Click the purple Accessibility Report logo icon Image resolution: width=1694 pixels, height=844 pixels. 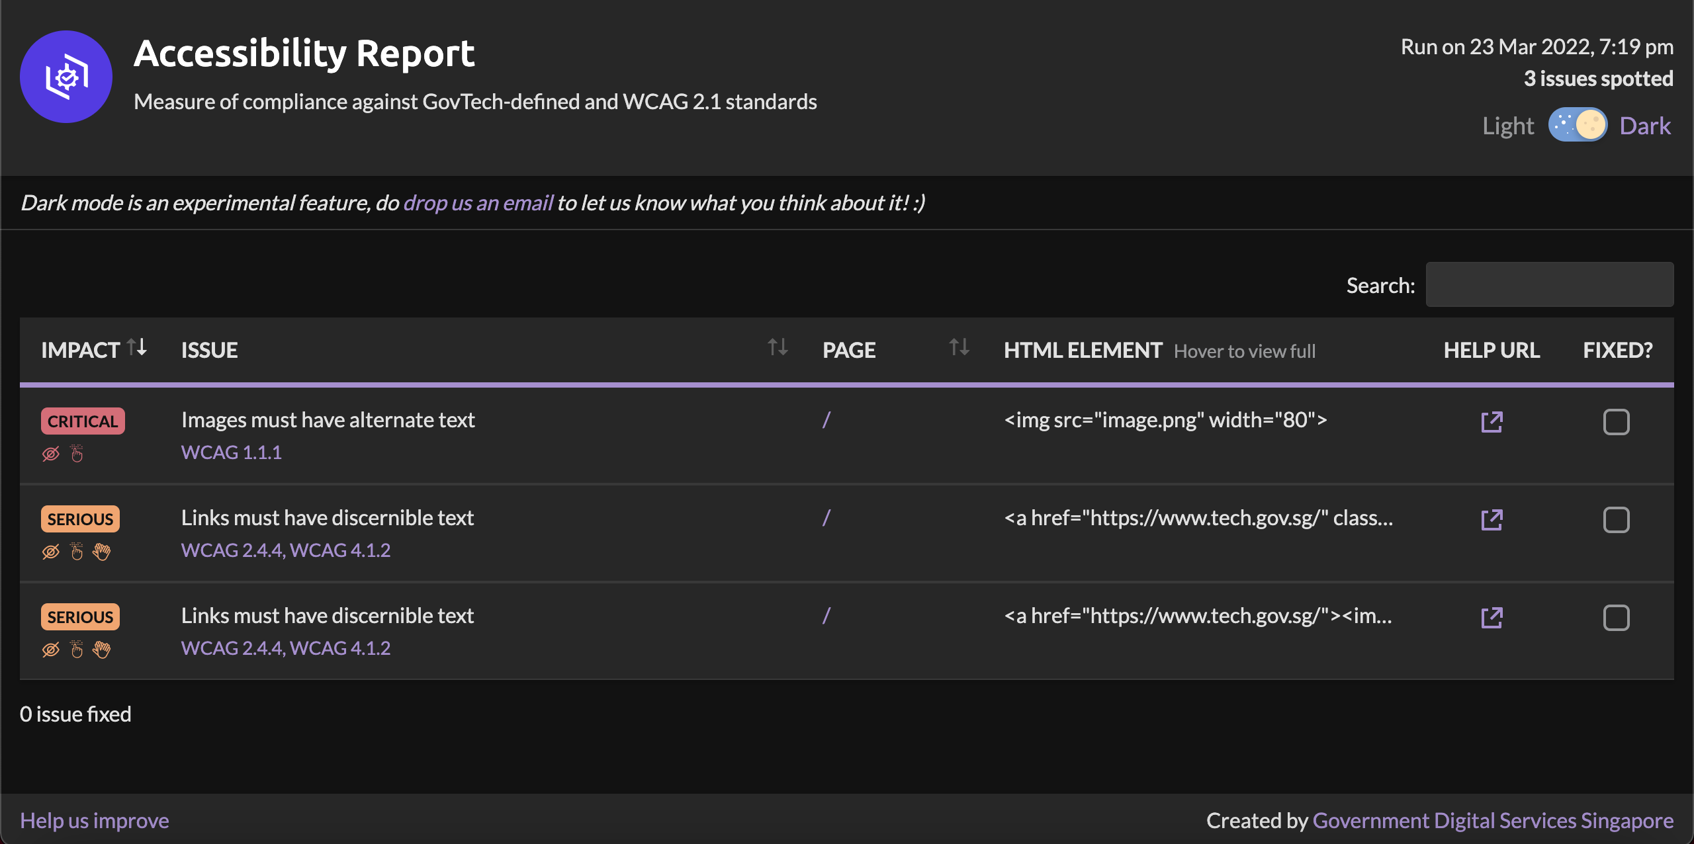(x=66, y=77)
